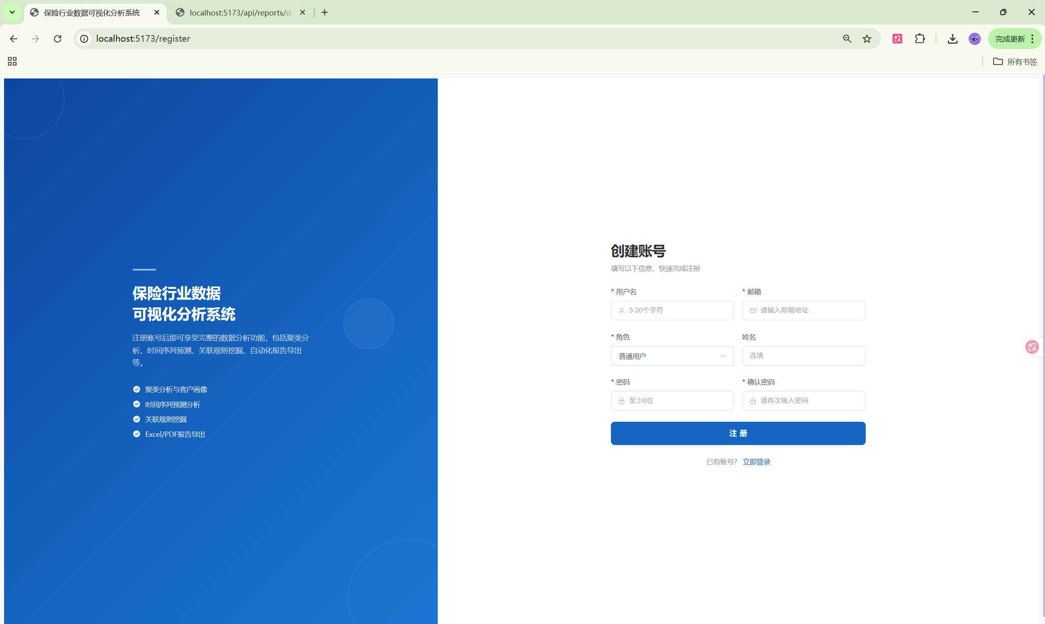Open the 角色 role dropdown
The width and height of the screenshot is (1045, 624).
672,356
